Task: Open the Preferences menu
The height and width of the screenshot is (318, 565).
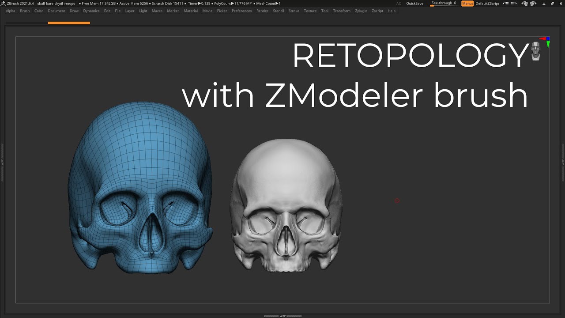Action: click(242, 11)
